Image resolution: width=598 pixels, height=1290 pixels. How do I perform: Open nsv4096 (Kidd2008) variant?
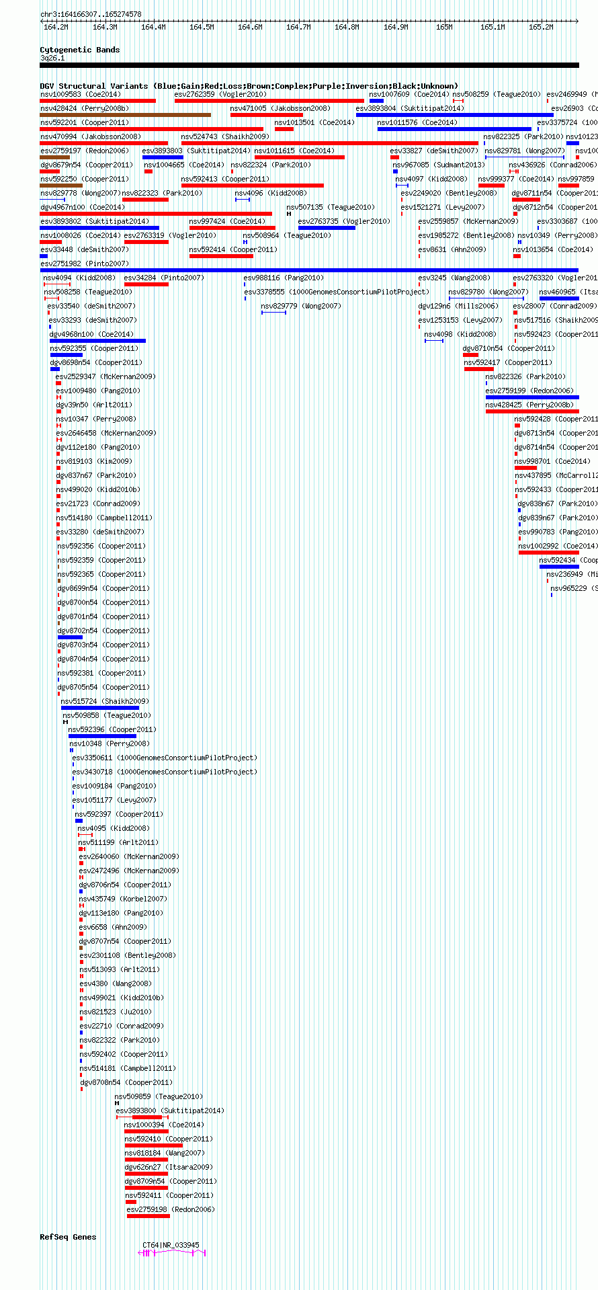[x=271, y=193]
